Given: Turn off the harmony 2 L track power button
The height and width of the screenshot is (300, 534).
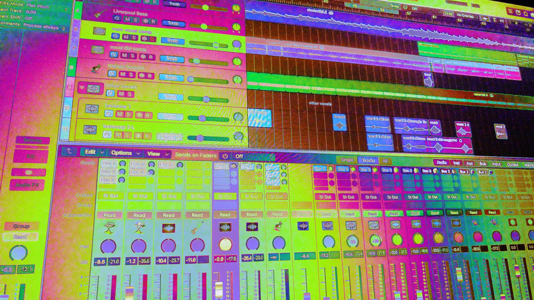Looking at the screenshot, I should pos(107,134).
